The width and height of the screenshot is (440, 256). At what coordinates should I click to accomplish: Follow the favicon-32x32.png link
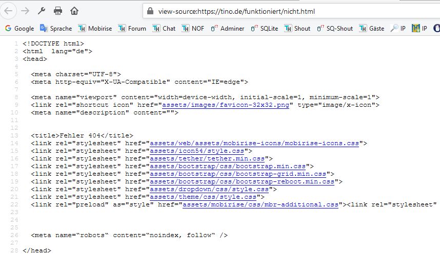226,105
